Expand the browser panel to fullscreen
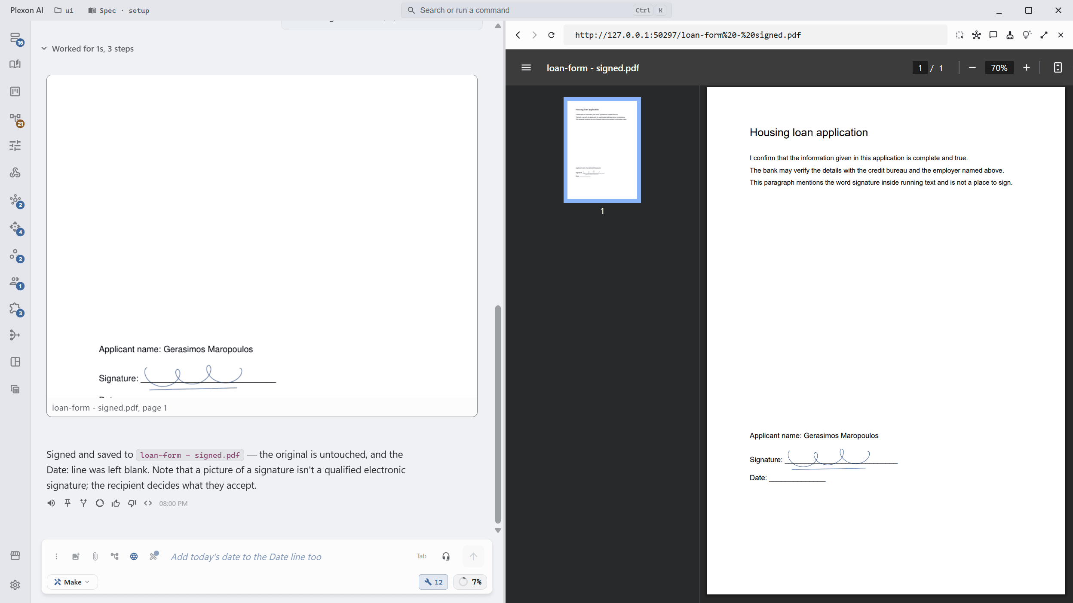This screenshot has width=1073, height=603. coord(1044,35)
